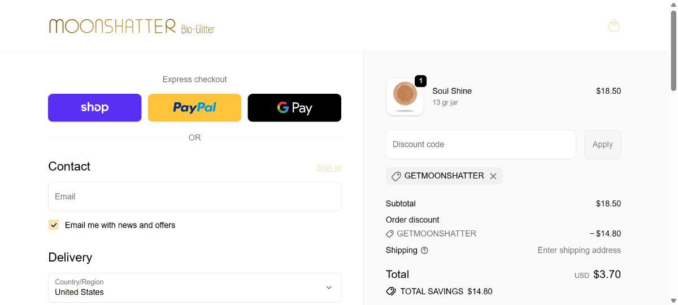The width and height of the screenshot is (678, 305).
Task: Pay with Shop Pay express checkout
Action: click(94, 107)
